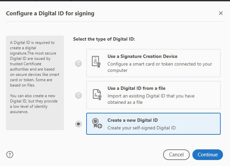Click the 'Select the type of Digital ID:' label

tap(104, 39)
